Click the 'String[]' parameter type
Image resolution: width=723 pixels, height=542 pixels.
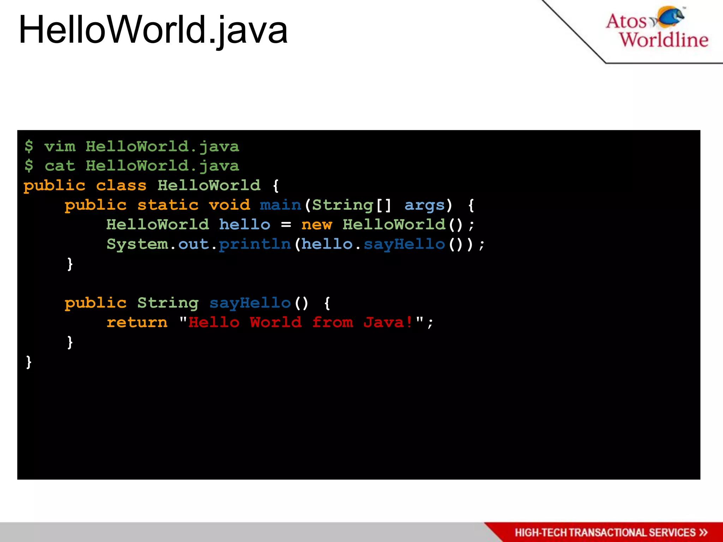(x=352, y=205)
